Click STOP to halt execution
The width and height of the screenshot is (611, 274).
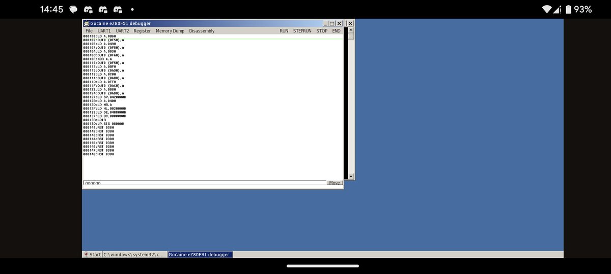pyautogui.click(x=322, y=31)
